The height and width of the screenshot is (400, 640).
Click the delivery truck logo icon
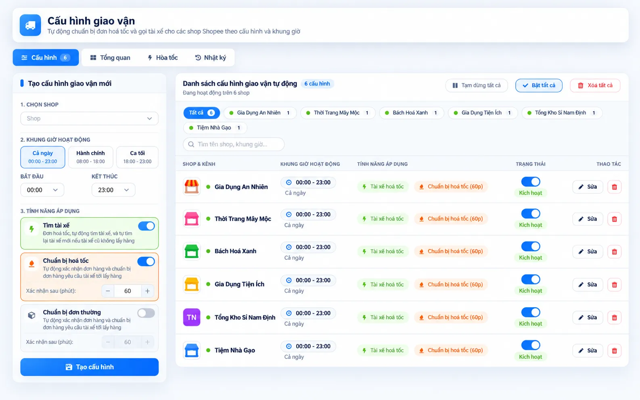pos(30,25)
